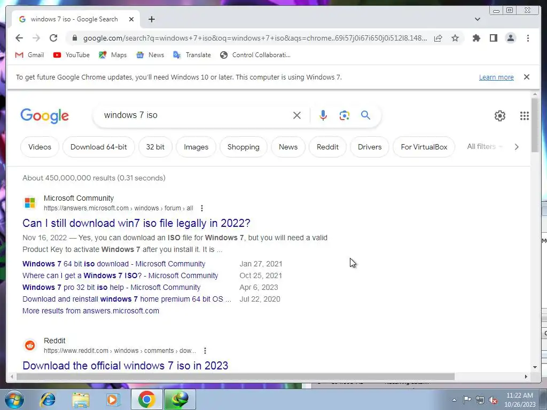Toggle the muted volume tray icon
This screenshot has width=547, height=410.
493,400
